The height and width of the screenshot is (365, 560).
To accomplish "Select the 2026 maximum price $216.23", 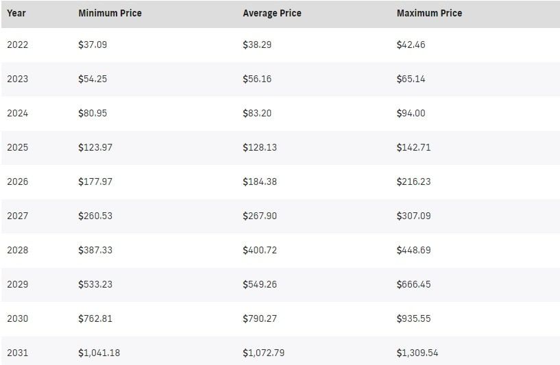I will [x=413, y=181].
